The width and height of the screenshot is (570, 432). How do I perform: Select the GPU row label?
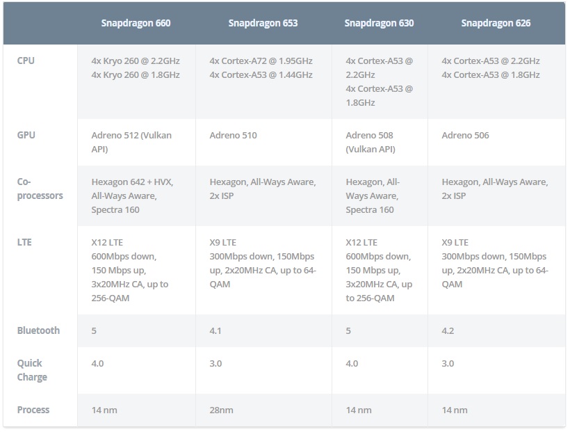tap(26, 135)
